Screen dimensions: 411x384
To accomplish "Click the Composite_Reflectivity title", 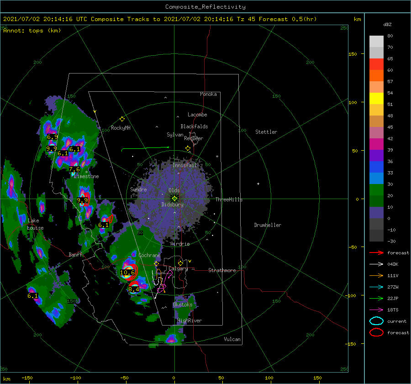I will 205,7.
